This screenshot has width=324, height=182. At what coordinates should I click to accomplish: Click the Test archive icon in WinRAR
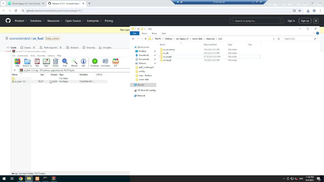pyautogui.click(x=37, y=62)
